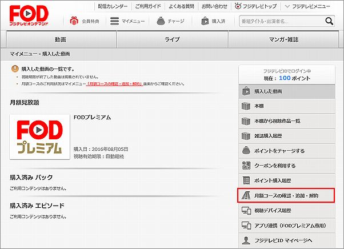Open よくある質問 in top menu
The width and height of the screenshot is (344, 249).
point(181,6)
